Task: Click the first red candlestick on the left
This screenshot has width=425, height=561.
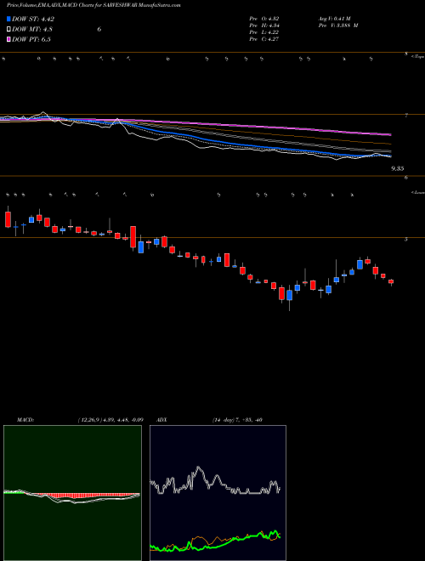Action: tap(8, 219)
